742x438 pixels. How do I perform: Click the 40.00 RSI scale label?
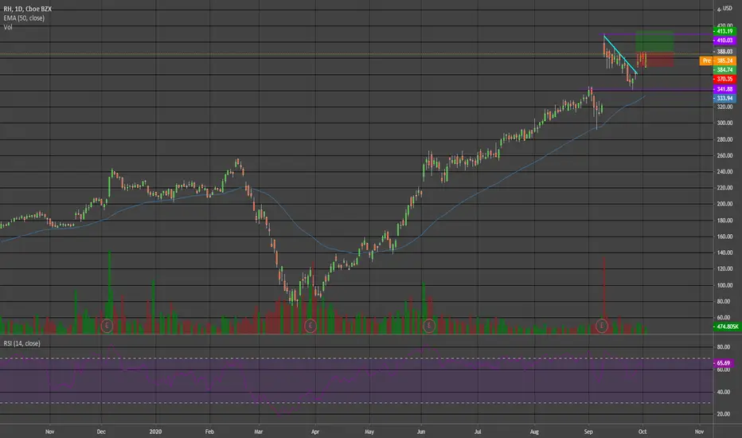tap(724, 392)
